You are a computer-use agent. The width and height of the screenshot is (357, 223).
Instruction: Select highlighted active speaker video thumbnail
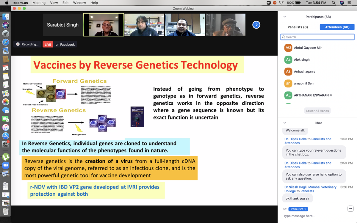tap(104, 25)
